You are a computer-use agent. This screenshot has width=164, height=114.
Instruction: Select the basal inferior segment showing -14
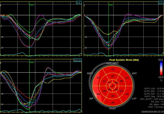click(98, 94)
